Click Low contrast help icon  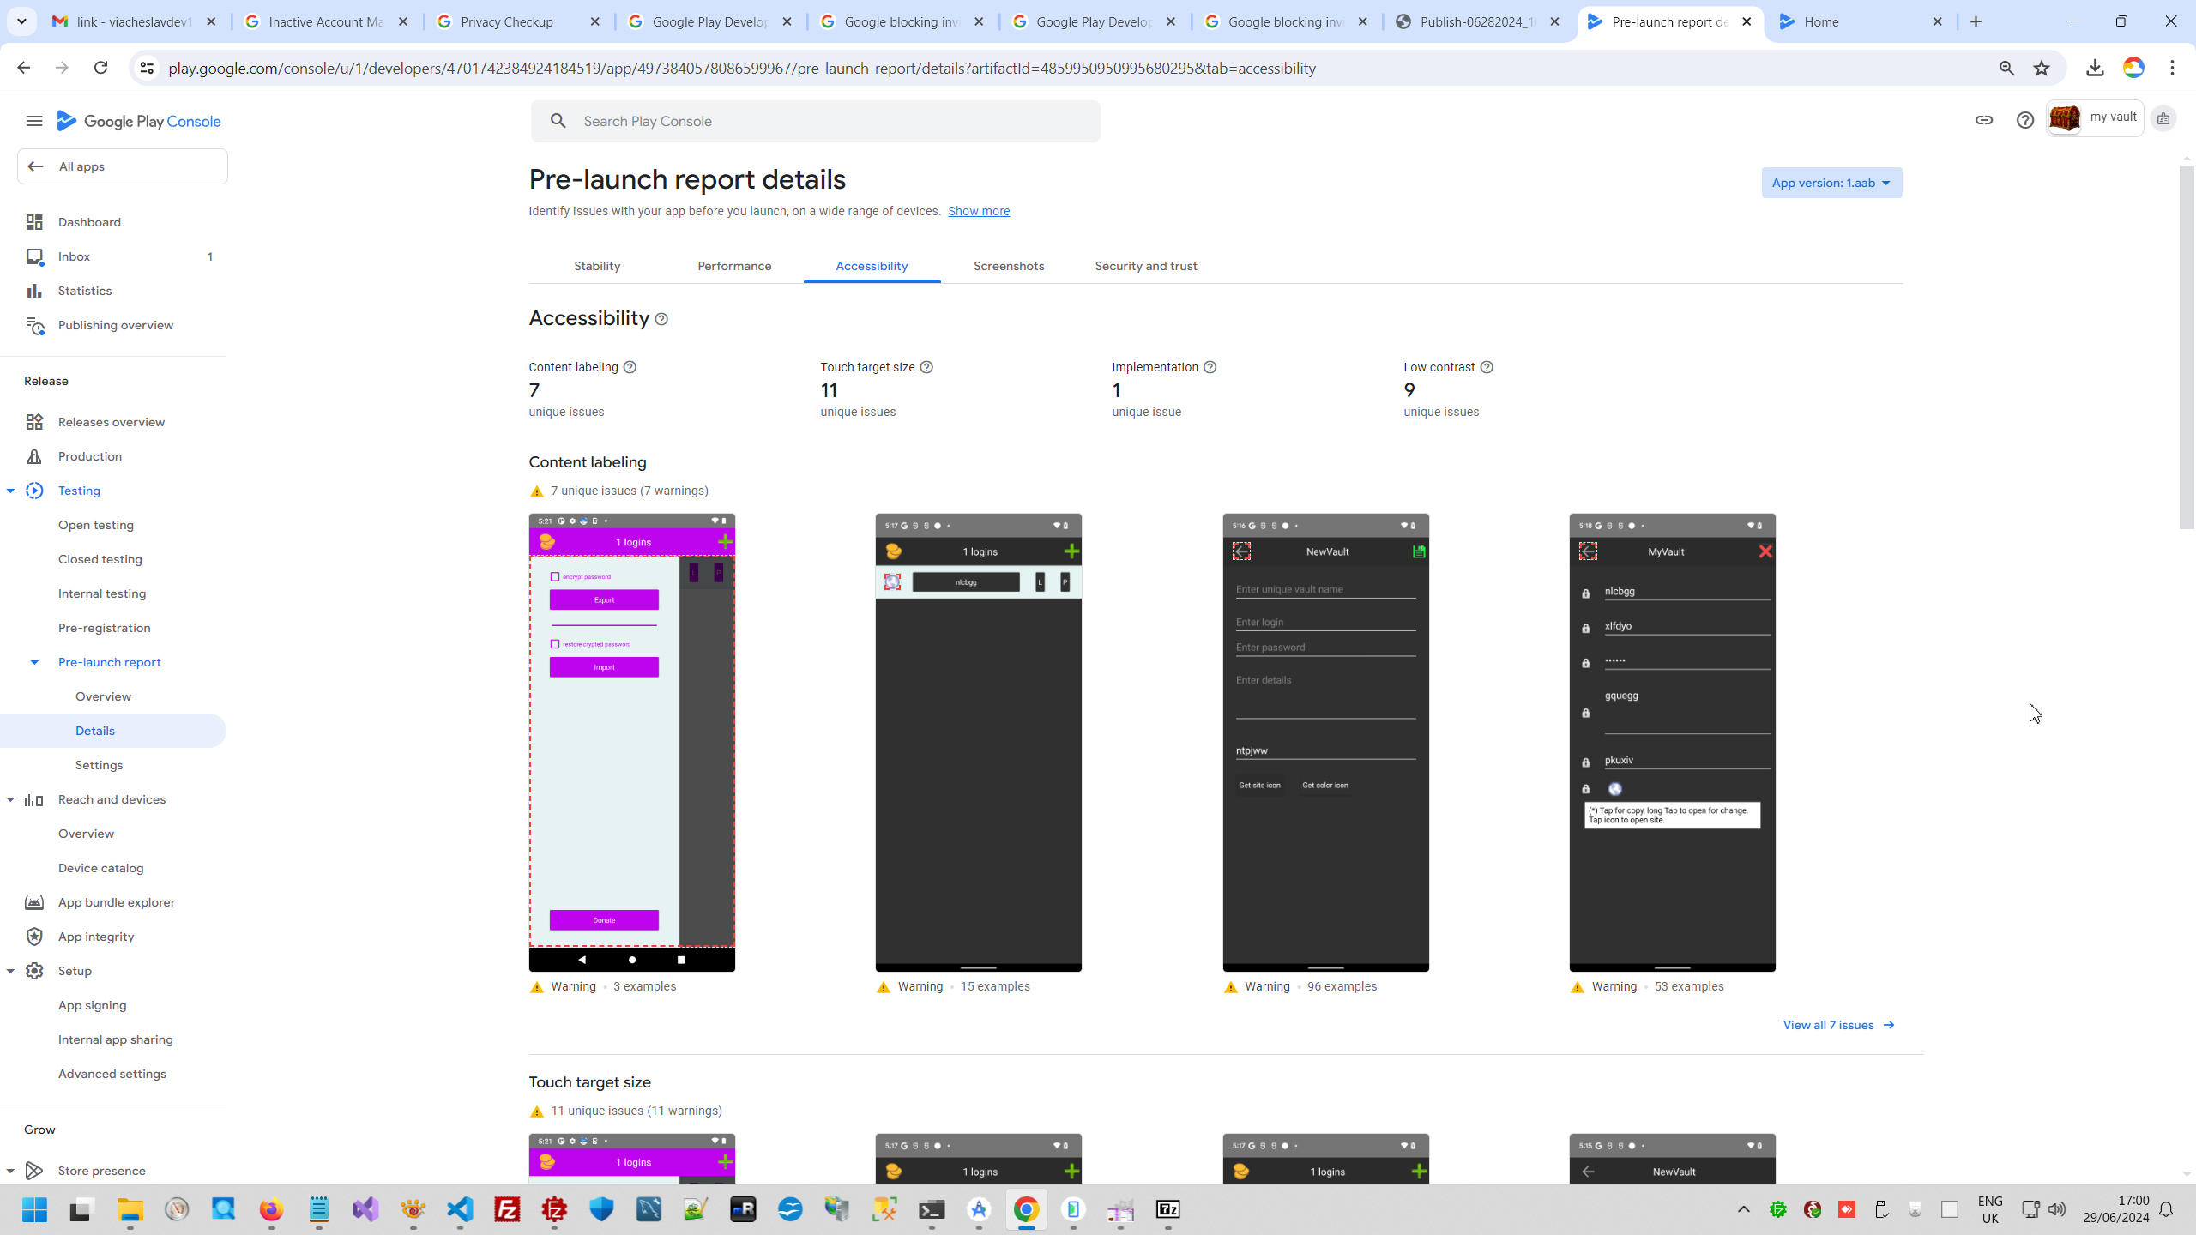pos(1487,367)
